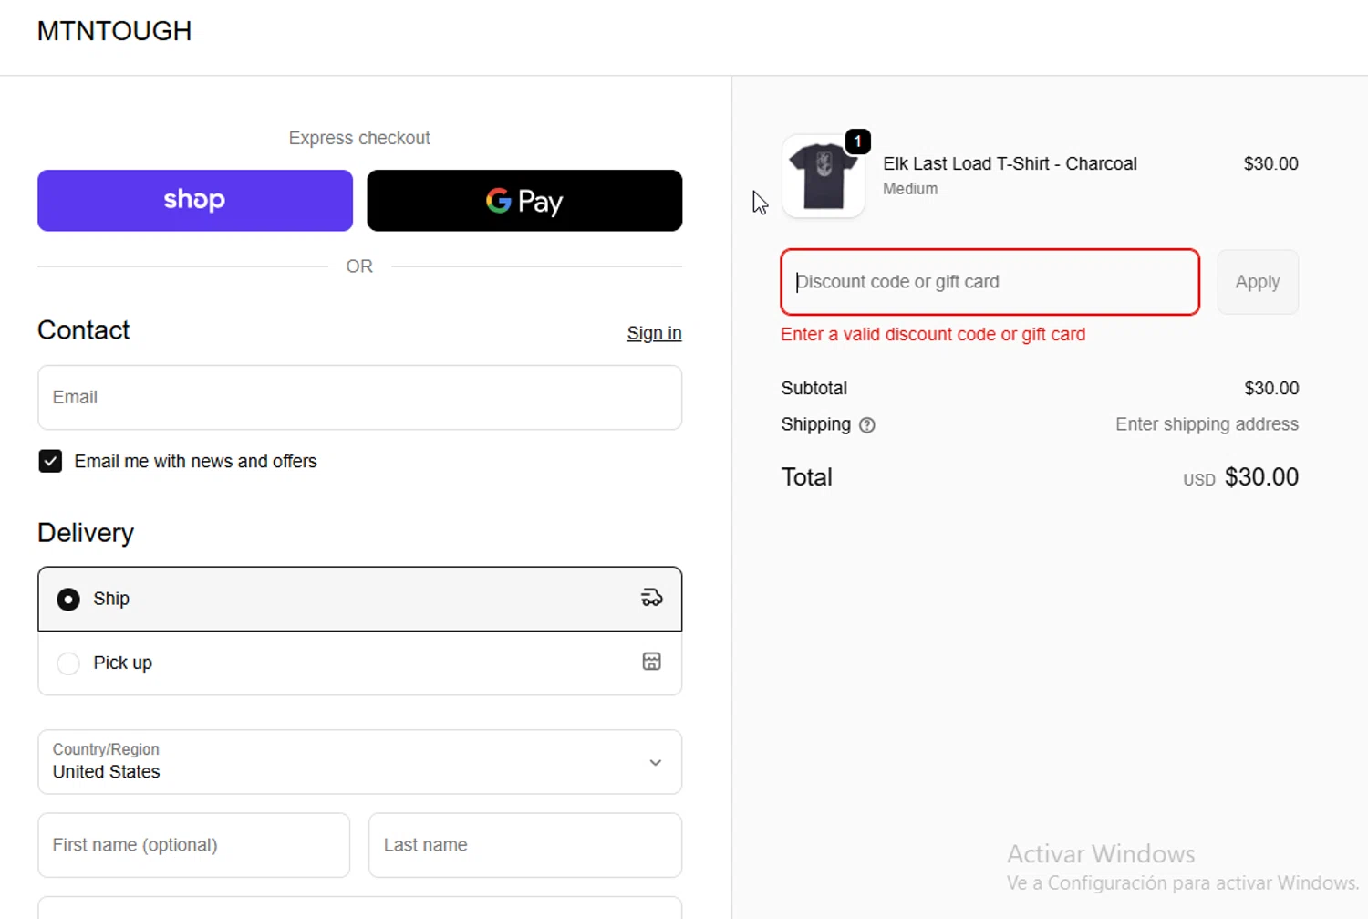The height and width of the screenshot is (919, 1368).
Task: Select the Pick up delivery radio option
Action: (x=68, y=663)
